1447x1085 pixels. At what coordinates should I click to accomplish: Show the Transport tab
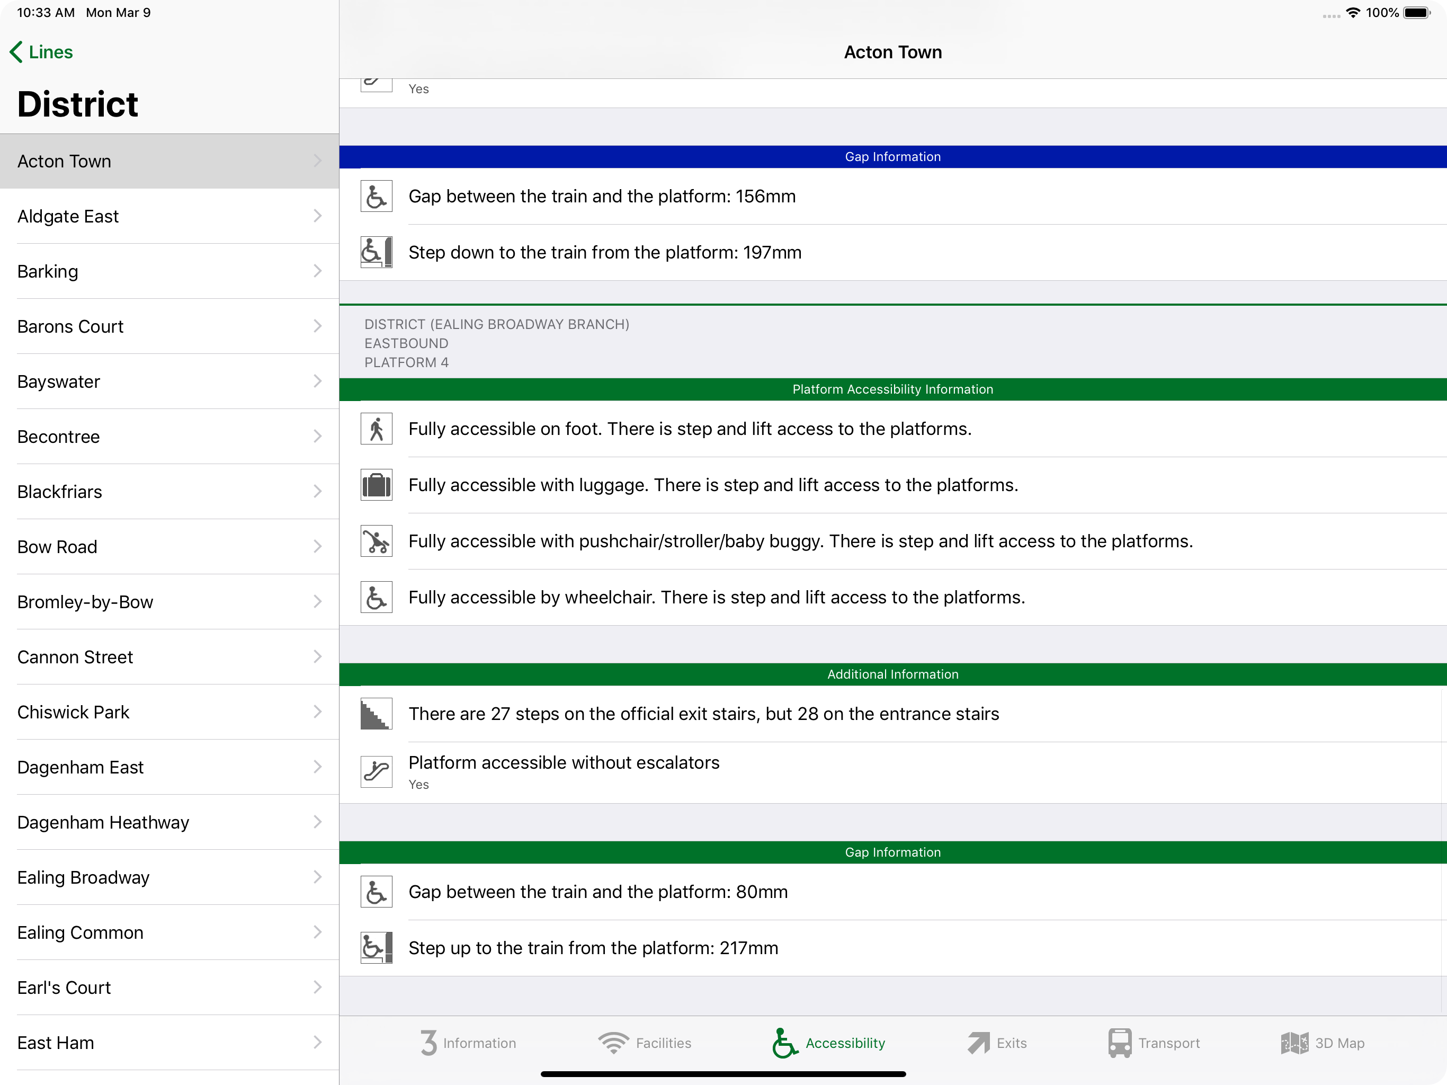pyautogui.click(x=1154, y=1043)
